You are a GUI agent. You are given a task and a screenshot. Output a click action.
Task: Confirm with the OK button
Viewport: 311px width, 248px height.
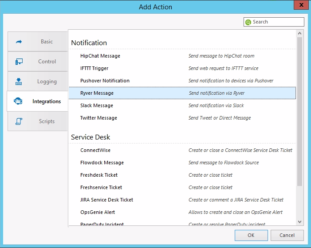[x=251, y=235]
